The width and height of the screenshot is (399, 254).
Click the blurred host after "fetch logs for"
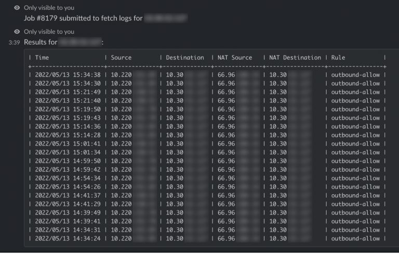click(x=165, y=18)
